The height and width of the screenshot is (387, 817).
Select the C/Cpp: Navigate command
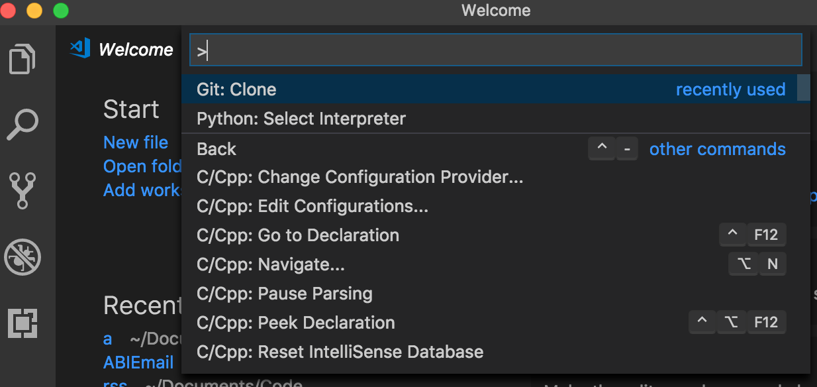271,265
